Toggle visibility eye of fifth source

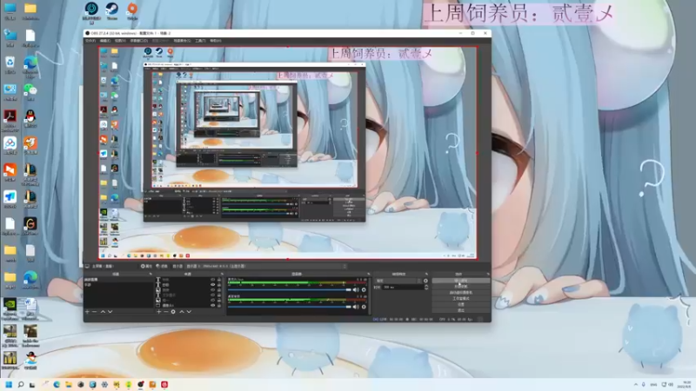pos(212,300)
